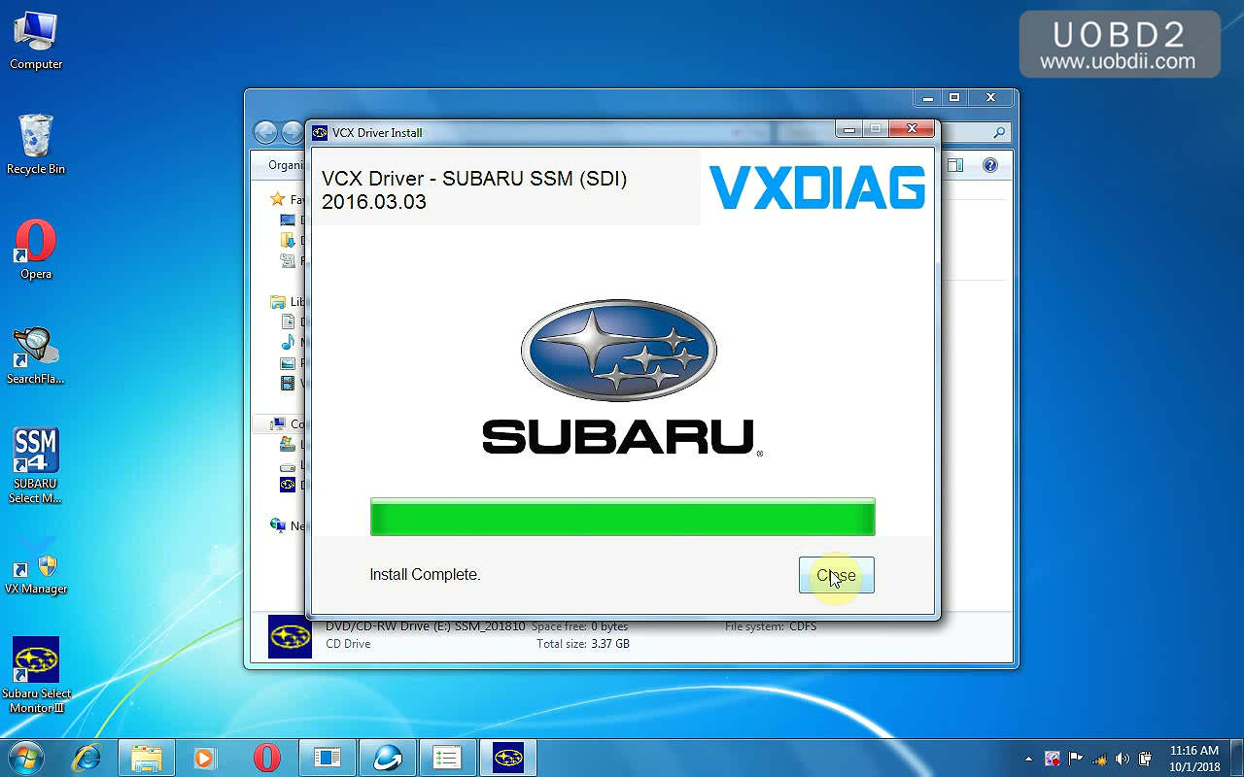Launch Internet Explorer from the taskbar

click(x=87, y=758)
